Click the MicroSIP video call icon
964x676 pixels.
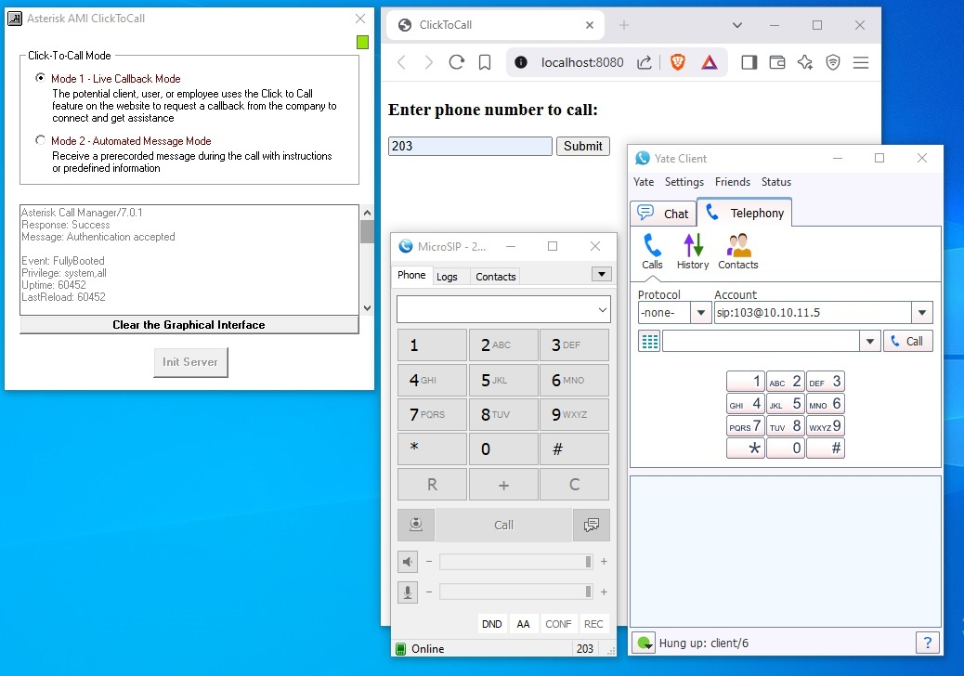[415, 525]
